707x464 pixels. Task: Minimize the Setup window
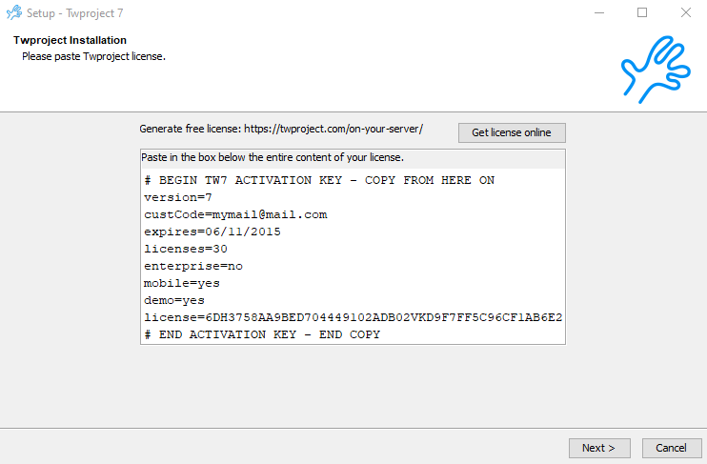pos(599,13)
